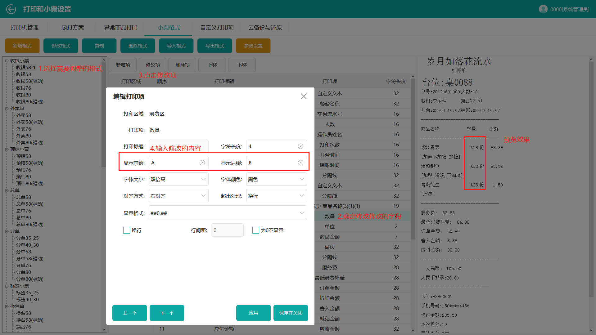This screenshot has width=596, height=335.
Task: Click the 删除项 button
Action: tap(183, 65)
